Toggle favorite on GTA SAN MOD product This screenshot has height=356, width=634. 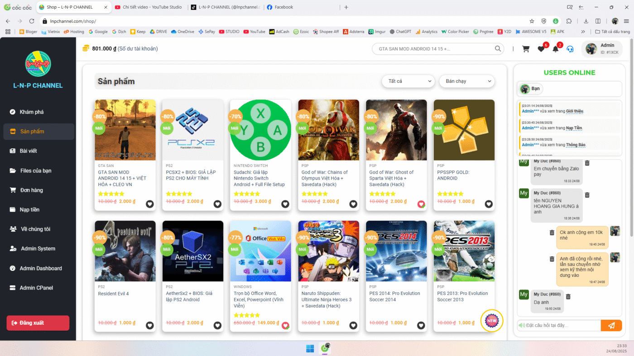click(149, 204)
